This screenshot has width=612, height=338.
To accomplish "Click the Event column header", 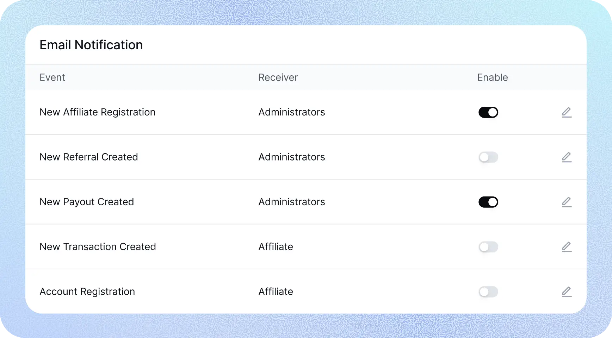I will point(52,77).
